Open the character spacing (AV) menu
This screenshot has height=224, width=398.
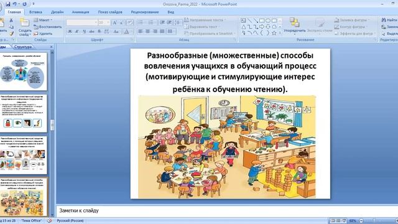click(x=107, y=32)
